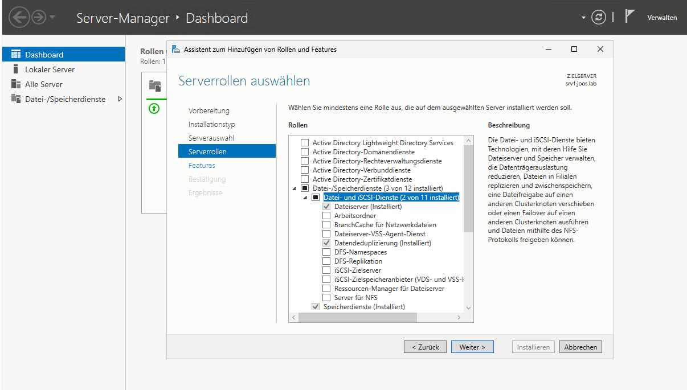
Task: Click the Lokaler Server icon
Action: pos(16,69)
